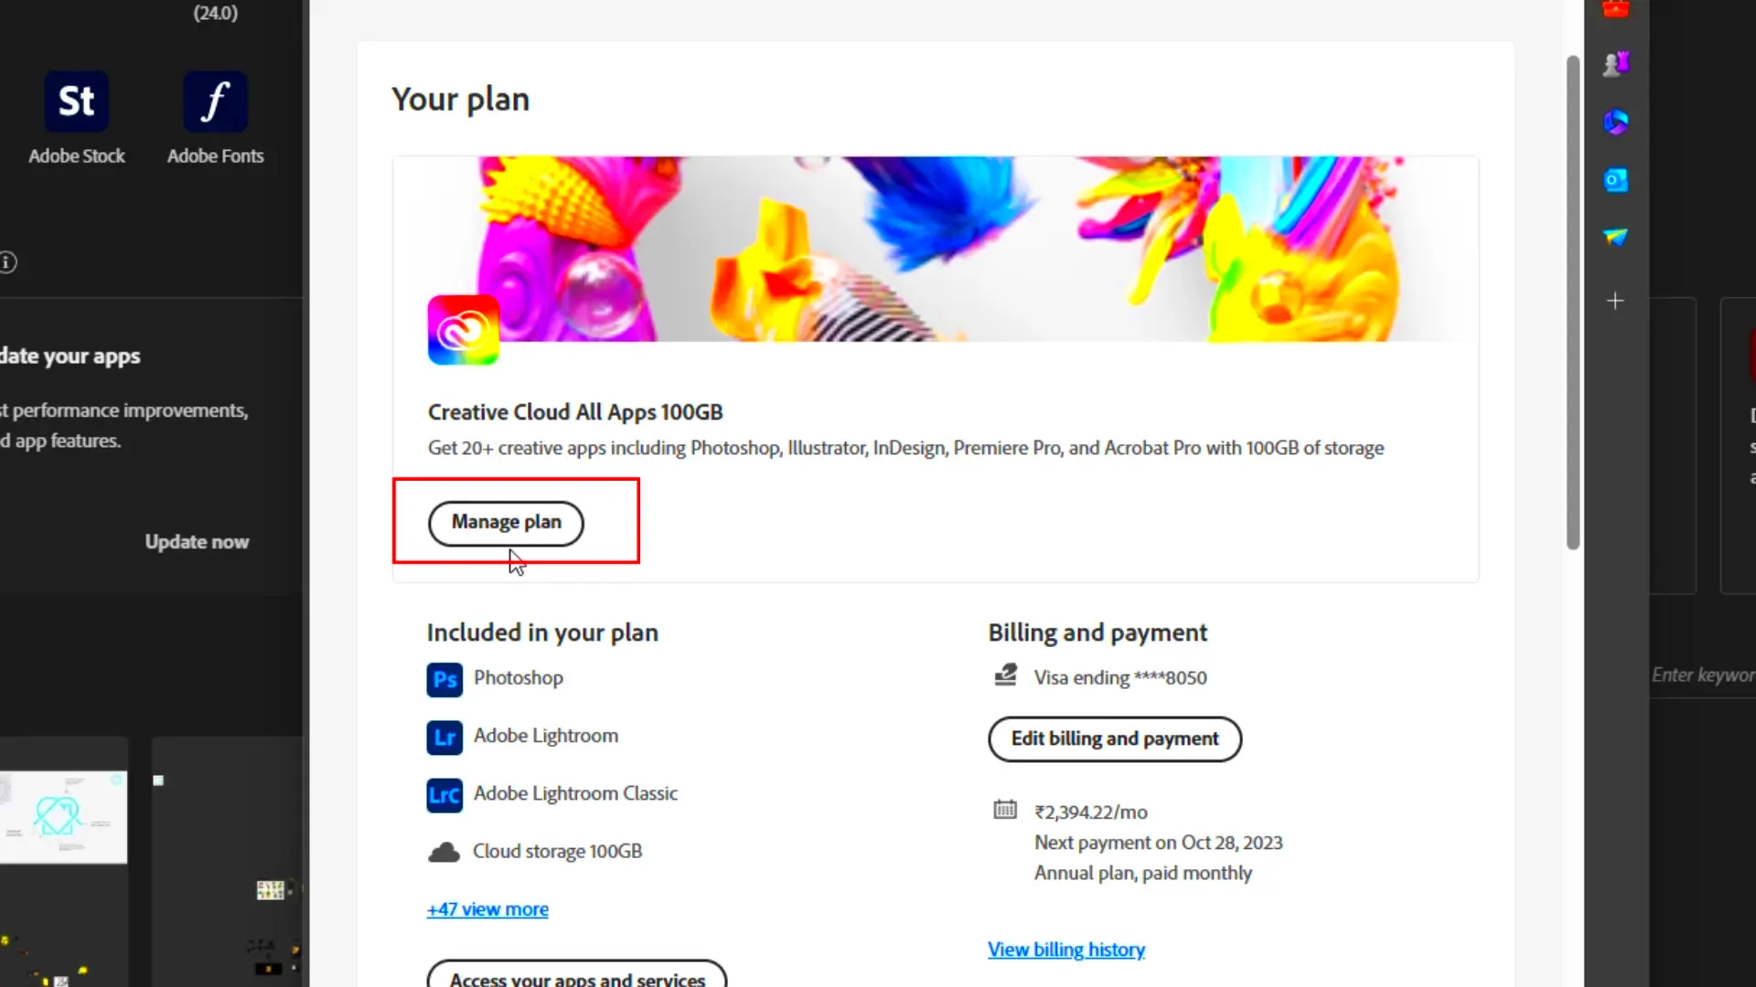The height and width of the screenshot is (987, 1756).
Task: View billing history link
Action: [x=1066, y=949]
